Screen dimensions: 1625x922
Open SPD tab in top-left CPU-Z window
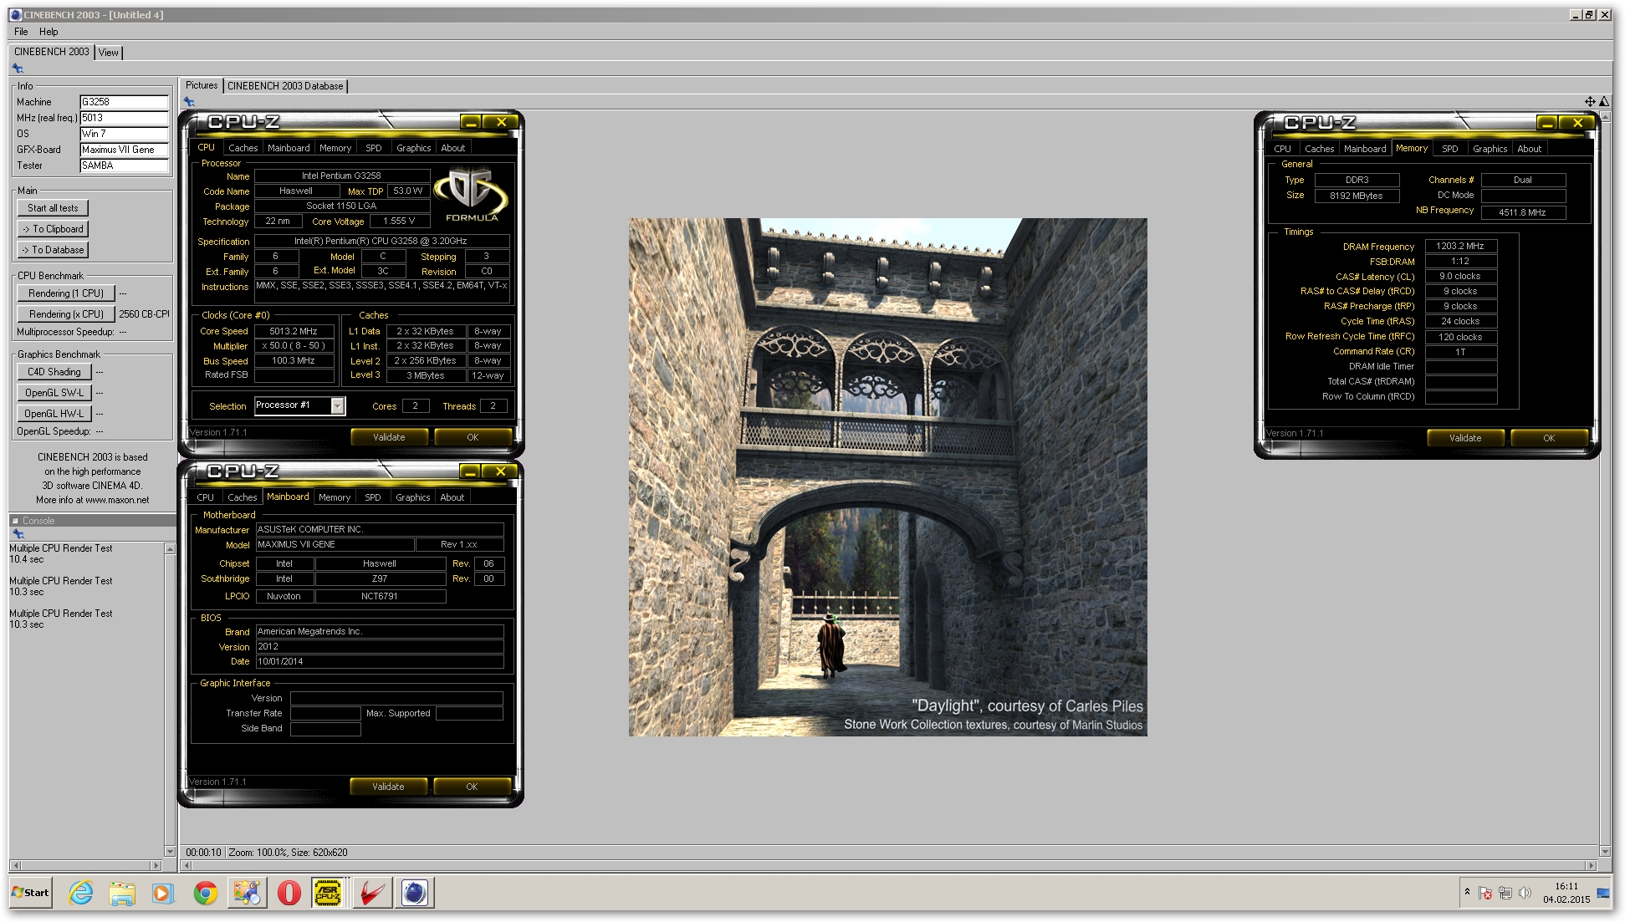(x=374, y=148)
